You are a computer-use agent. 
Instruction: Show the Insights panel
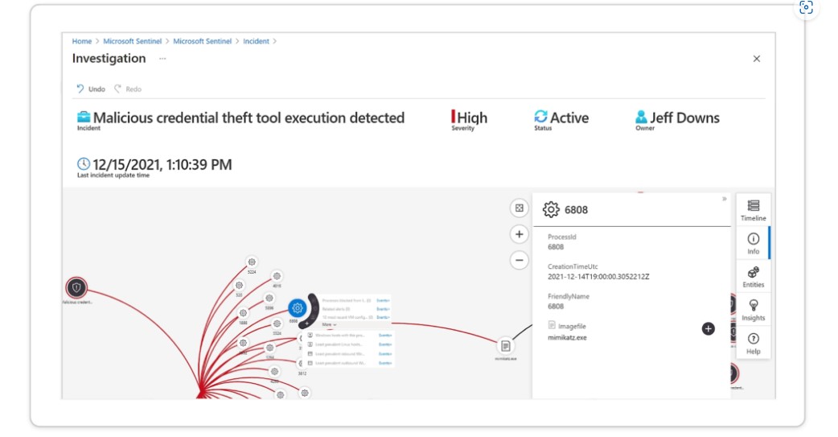click(753, 310)
